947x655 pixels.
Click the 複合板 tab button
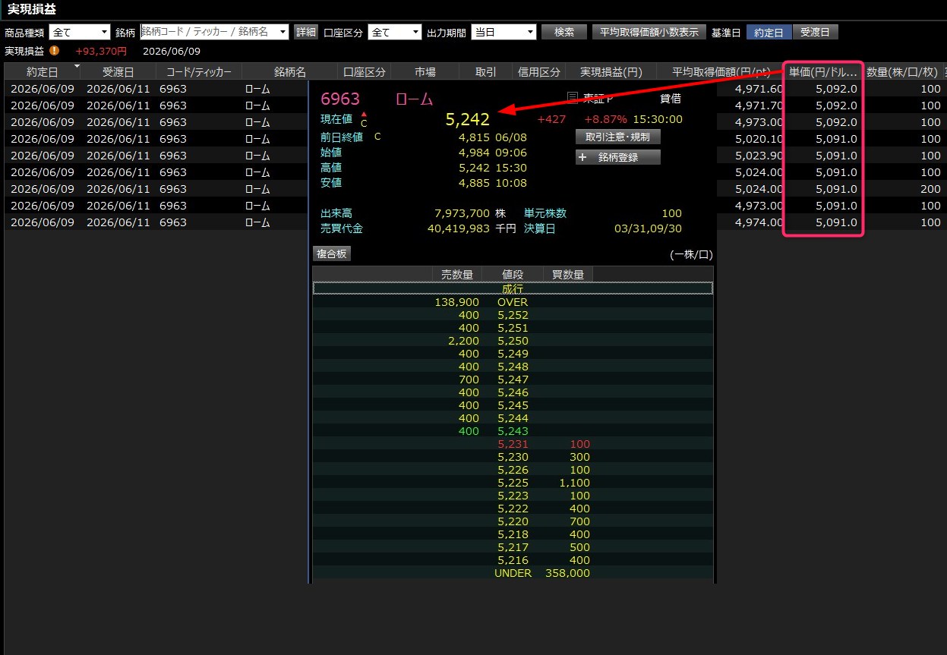click(332, 253)
